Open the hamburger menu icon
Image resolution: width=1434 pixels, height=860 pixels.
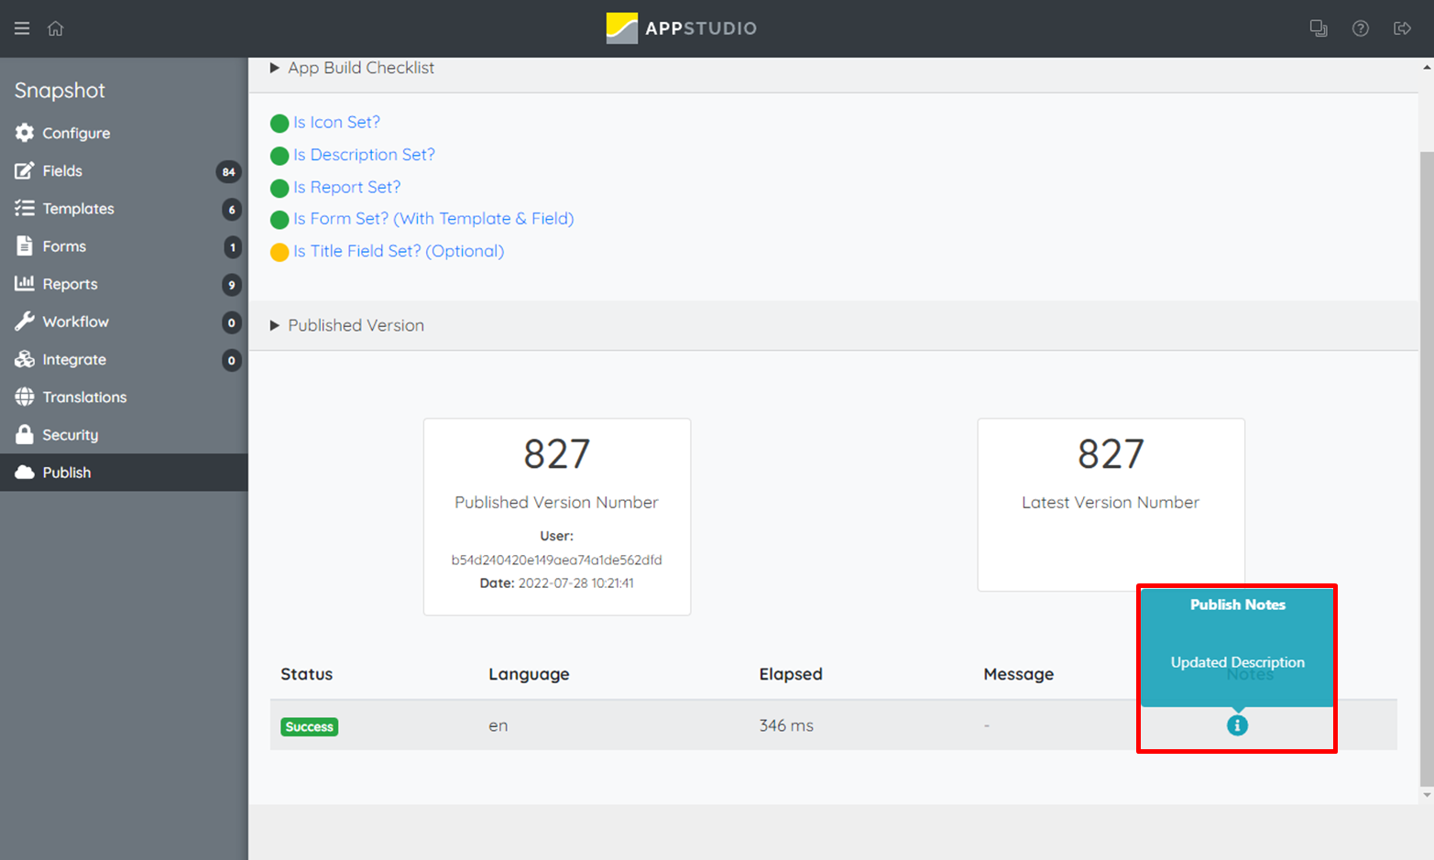tap(22, 28)
